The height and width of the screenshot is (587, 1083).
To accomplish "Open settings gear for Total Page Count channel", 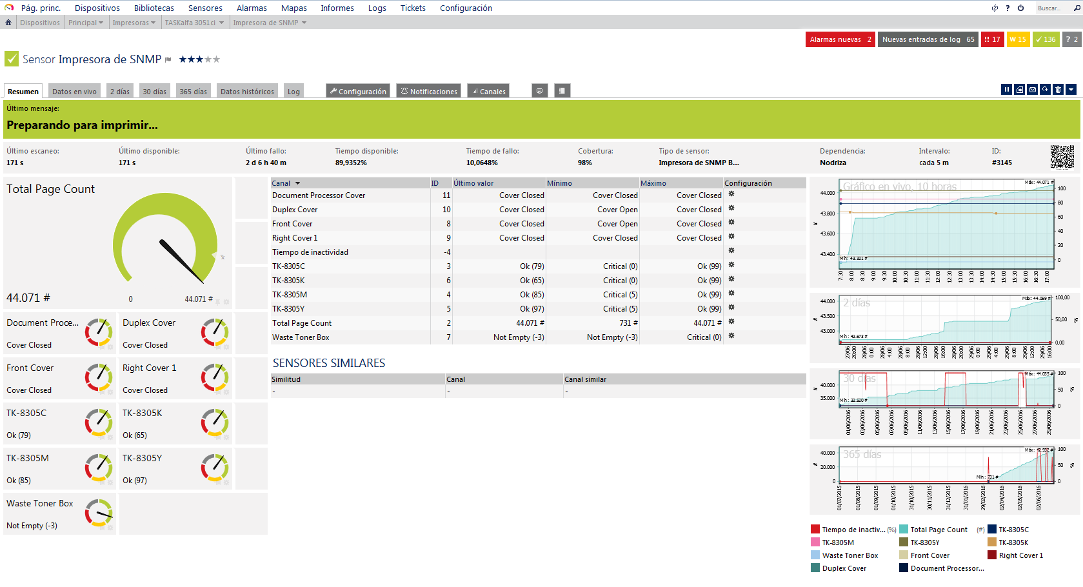I will [x=731, y=322].
